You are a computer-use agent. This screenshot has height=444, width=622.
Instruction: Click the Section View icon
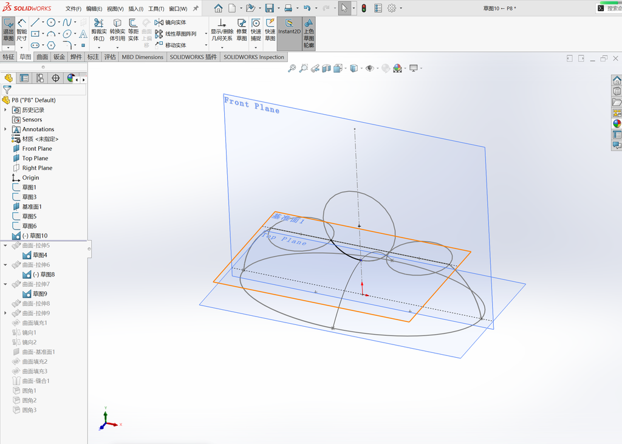(326, 68)
